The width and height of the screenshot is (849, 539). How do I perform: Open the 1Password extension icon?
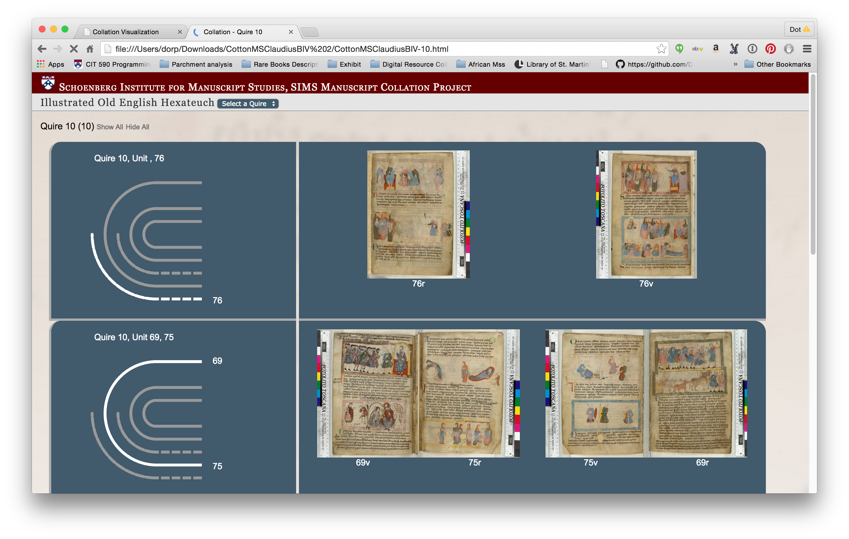click(752, 49)
